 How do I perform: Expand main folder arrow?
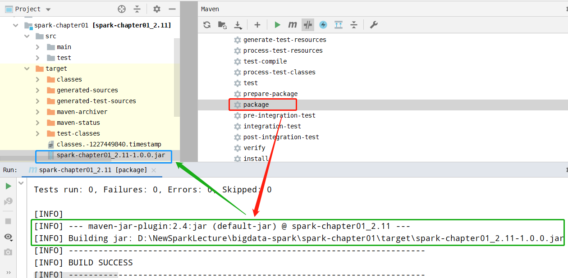tap(38, 47)
